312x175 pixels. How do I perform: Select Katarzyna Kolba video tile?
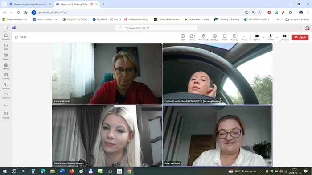click(x=218, y=136)
